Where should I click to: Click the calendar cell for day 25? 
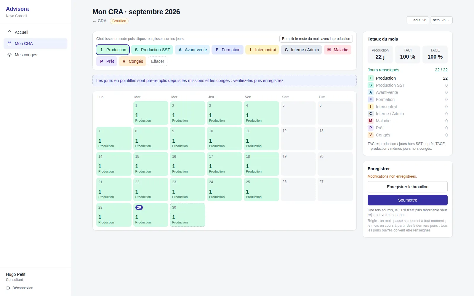tap(261, 189)
